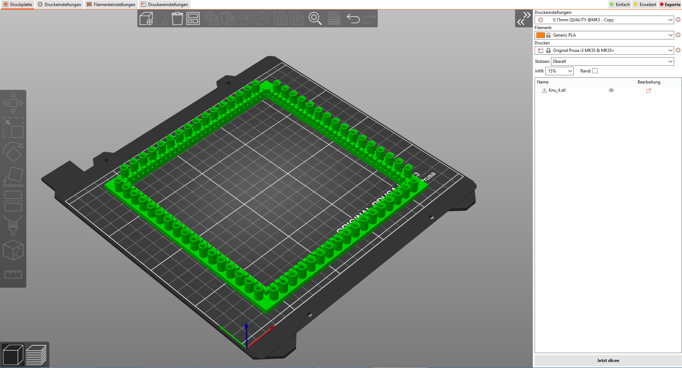The height and width of the screenshot is (368, 682).
Task: Switch to Experte mode
Action: [x=670, y=5]
